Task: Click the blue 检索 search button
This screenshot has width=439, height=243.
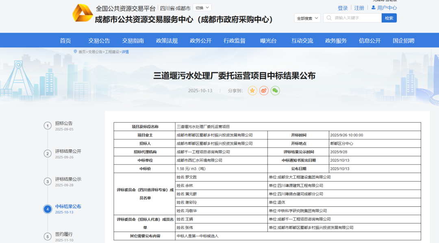Action: click(x=389, y=18)
